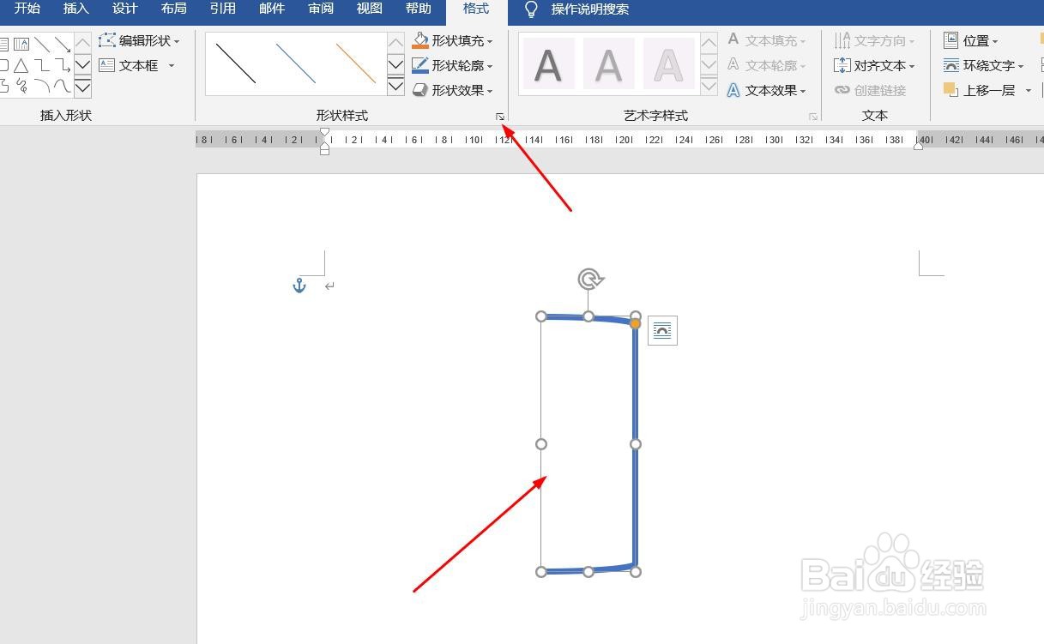Apply the second gray WordArt style
This screenshot has height=644, width=1044.
click(609, 64)
